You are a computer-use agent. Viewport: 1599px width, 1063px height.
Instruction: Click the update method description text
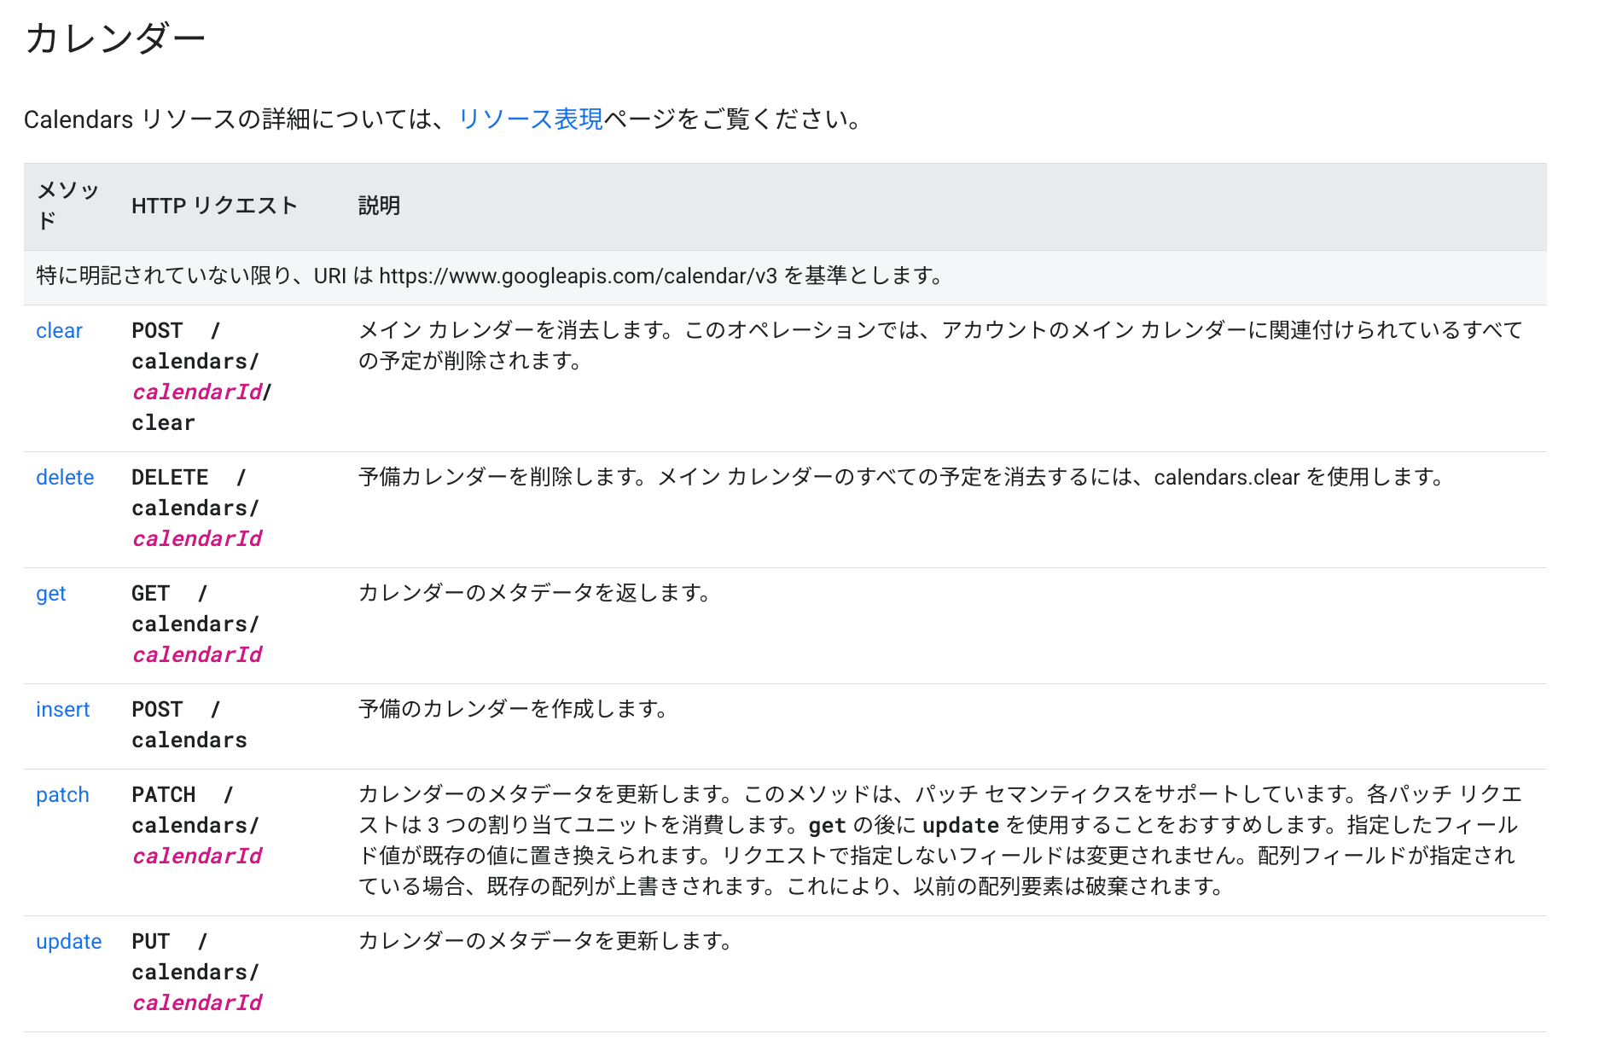point(546,942)
